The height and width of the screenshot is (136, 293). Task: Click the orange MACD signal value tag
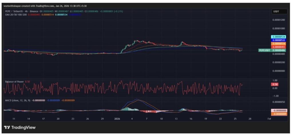(x=279, y=114)
